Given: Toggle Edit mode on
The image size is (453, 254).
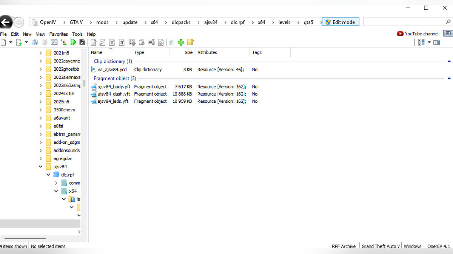Looking at the screenshot, I should pyautogui.click(x=340, y=22).
